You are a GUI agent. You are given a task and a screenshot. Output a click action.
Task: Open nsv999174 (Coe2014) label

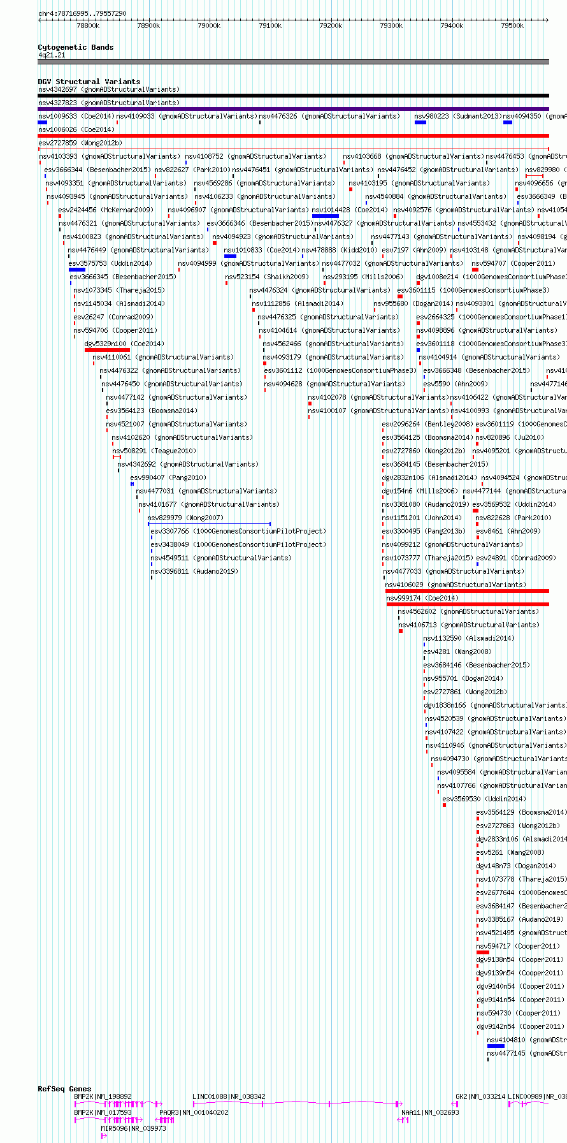[x=422, y=598]
